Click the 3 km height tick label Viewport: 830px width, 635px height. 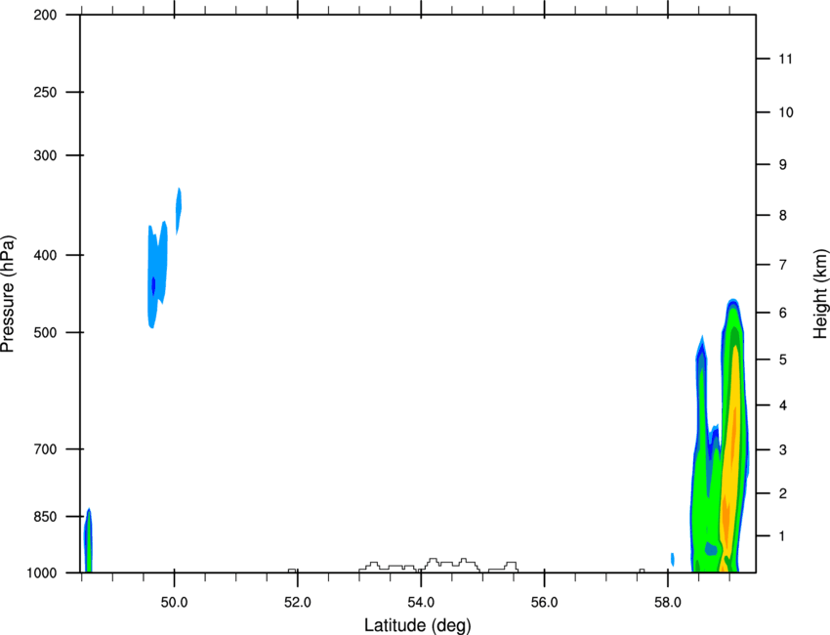coord(783,450)
